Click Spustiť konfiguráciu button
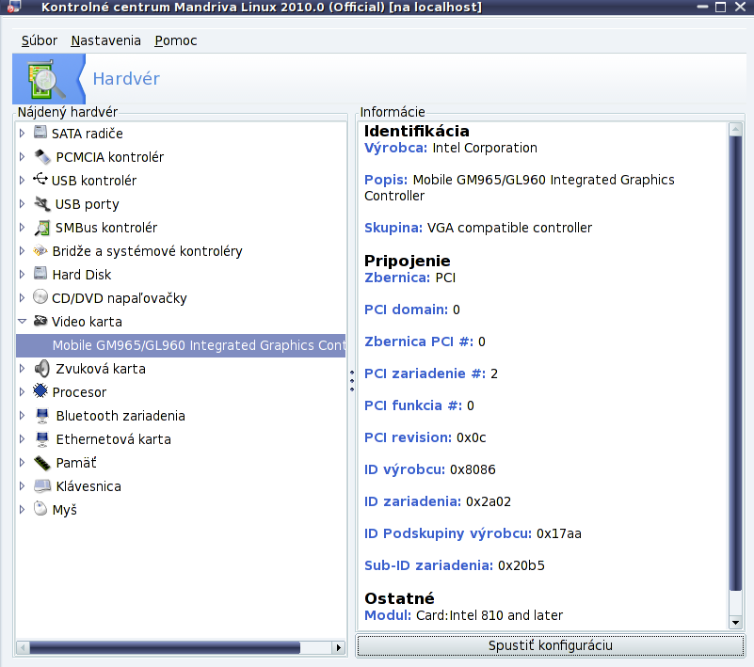The width and height of the screenshot is (754, 667). click(550, 645)
